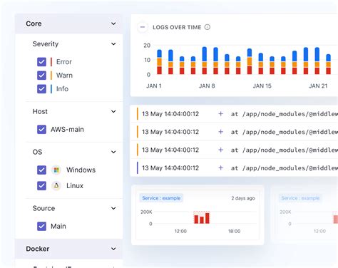Uncheck the Info severity checkbox
Screen dimensions: 338x268
[x=41, y=89]
